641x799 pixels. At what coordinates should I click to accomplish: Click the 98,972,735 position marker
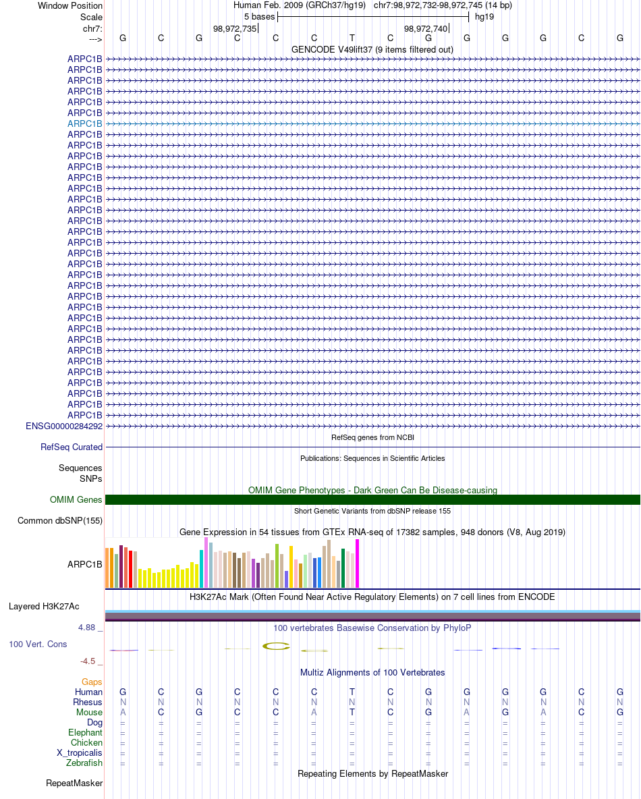235,28
